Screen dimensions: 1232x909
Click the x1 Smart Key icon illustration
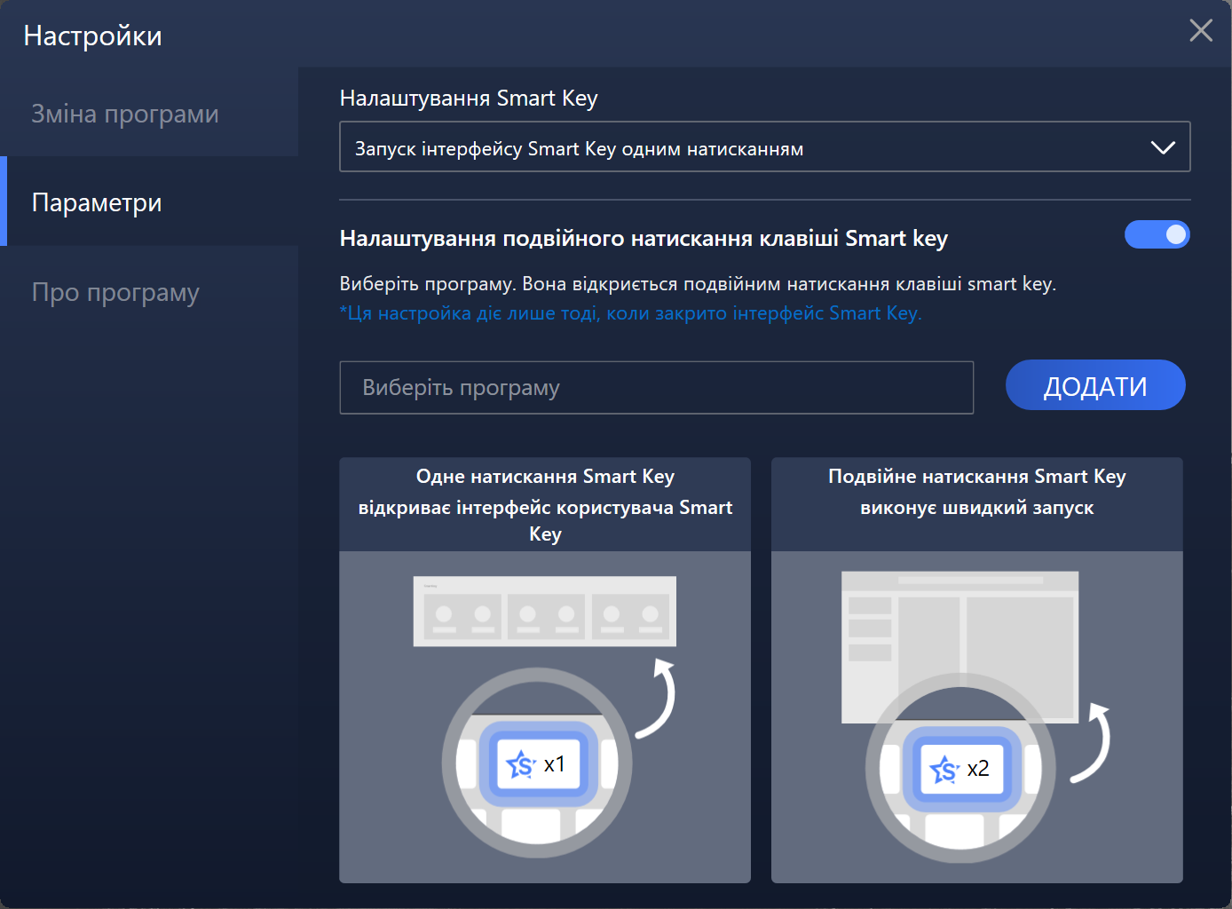point(537,763)
